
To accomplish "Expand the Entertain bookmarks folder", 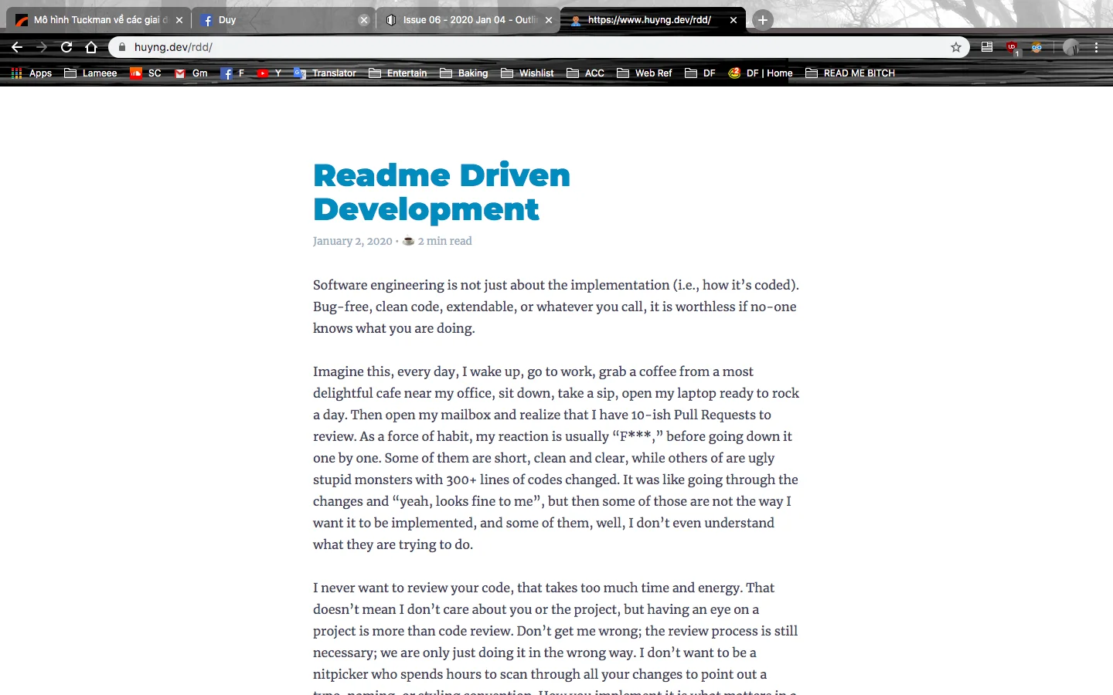I will 398,73.
